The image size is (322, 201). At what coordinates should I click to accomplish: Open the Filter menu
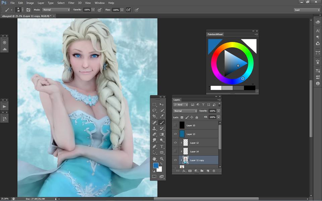71,3
